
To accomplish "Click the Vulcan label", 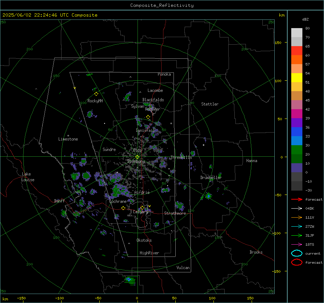I will [183, 268].
